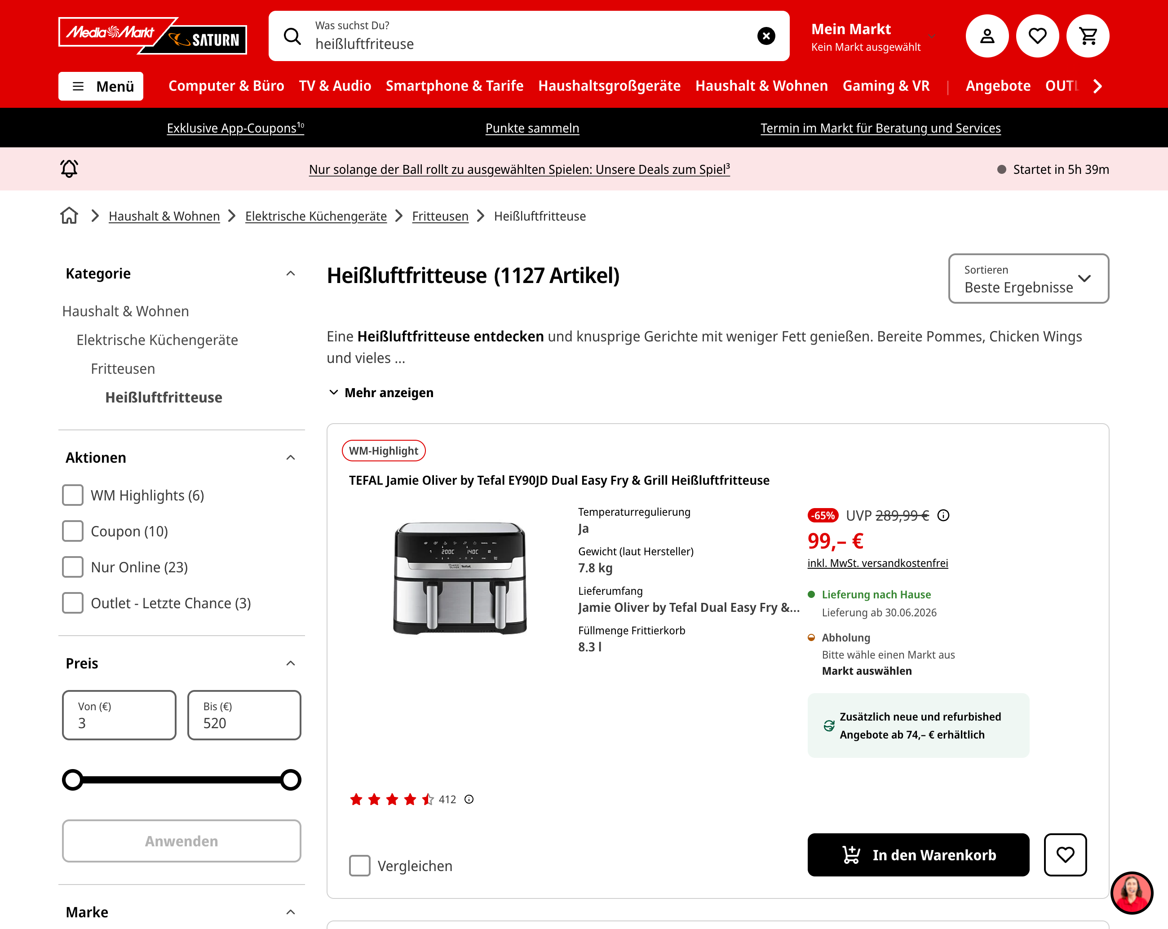Open Computer & Büro category
The height and width of the screenshot is (929, 1168).
(x=226, y=86)
